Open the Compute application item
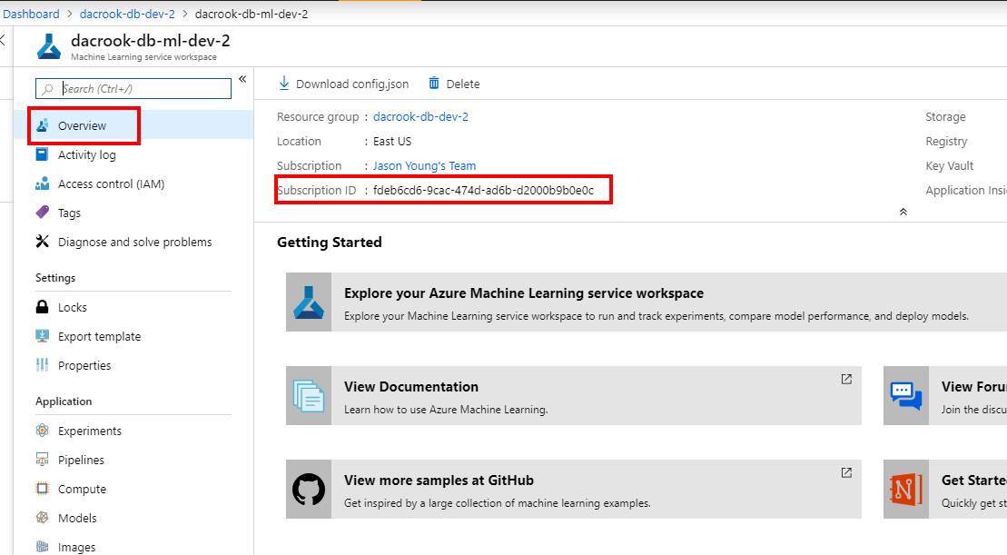Viewport: 1007px width, 555px height. pos(133,489)
